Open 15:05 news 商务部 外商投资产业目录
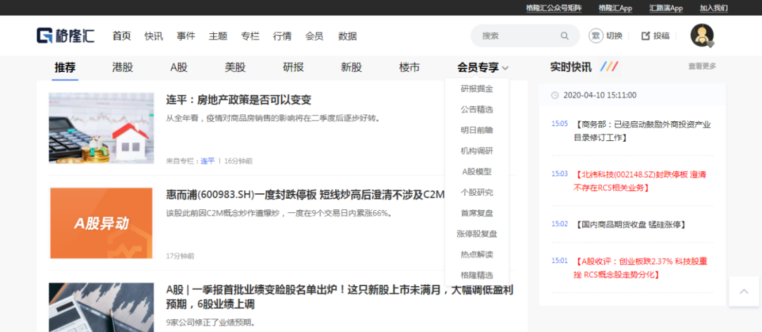762x332 pixels. click(643, 131)
